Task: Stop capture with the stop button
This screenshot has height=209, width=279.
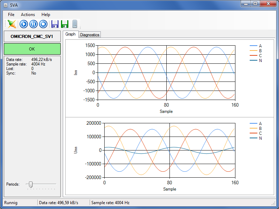Action: coord(43,24)
